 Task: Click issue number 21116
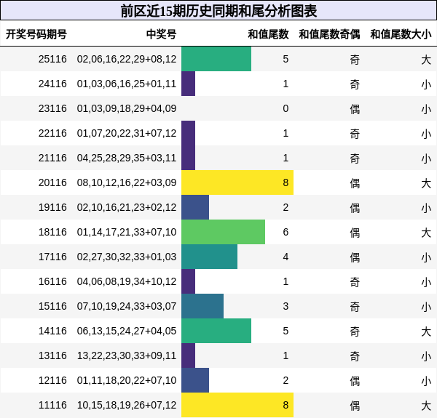(x=52, y=158)
